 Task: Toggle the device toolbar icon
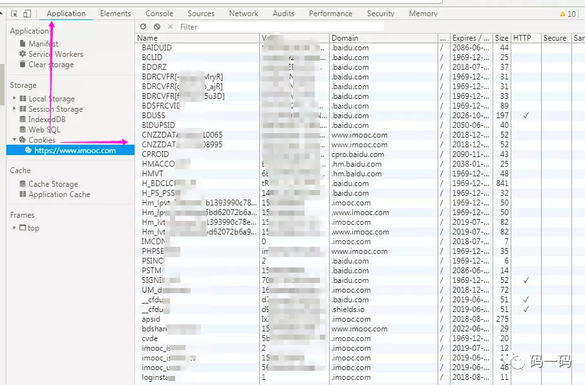point(27,14)
